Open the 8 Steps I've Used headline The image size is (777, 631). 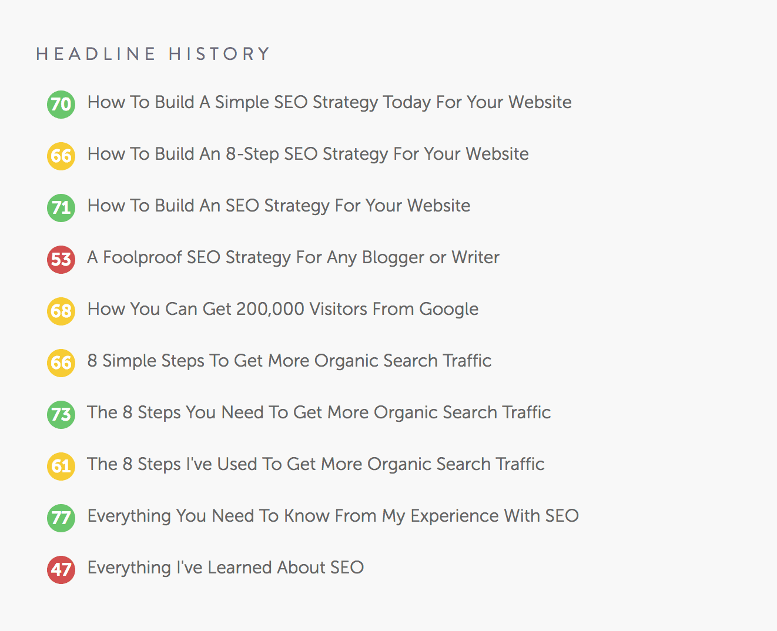coord(316,465)
